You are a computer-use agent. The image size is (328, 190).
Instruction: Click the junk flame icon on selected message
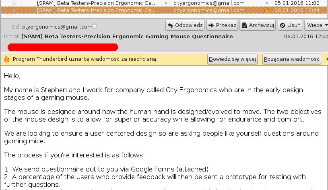tap(267, 10)
